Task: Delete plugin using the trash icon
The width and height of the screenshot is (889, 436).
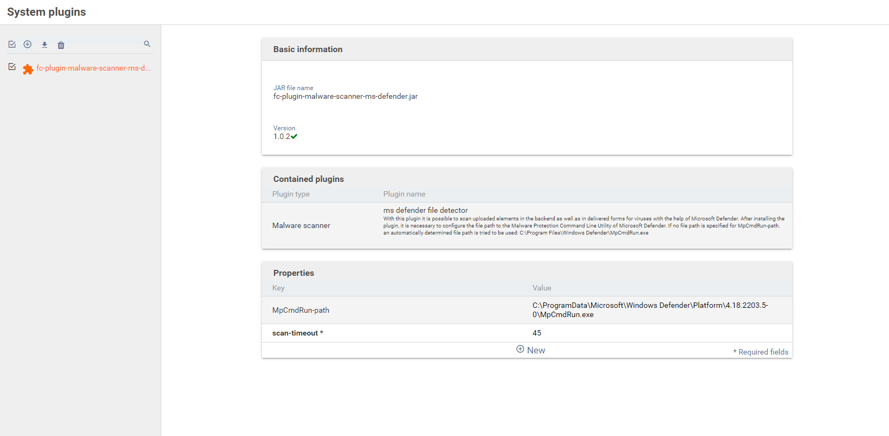Action: (61, 45)
